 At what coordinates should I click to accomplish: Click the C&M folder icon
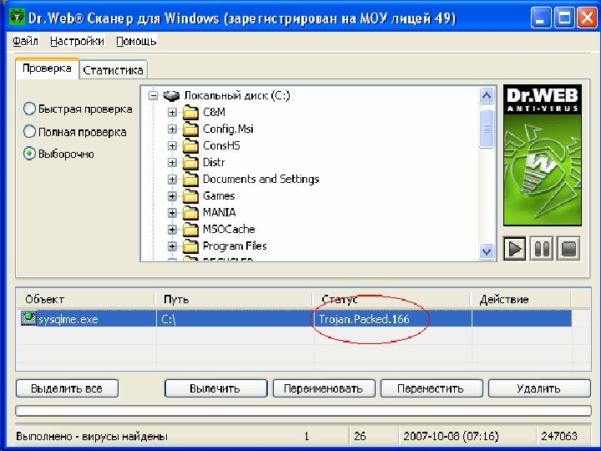point(190,113)
